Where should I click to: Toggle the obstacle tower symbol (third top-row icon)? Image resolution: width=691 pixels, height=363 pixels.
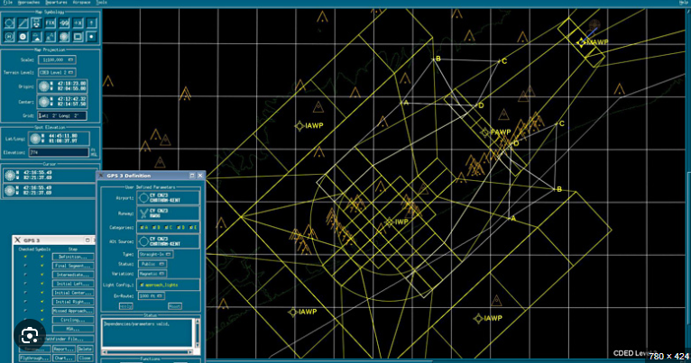(37, 23)
